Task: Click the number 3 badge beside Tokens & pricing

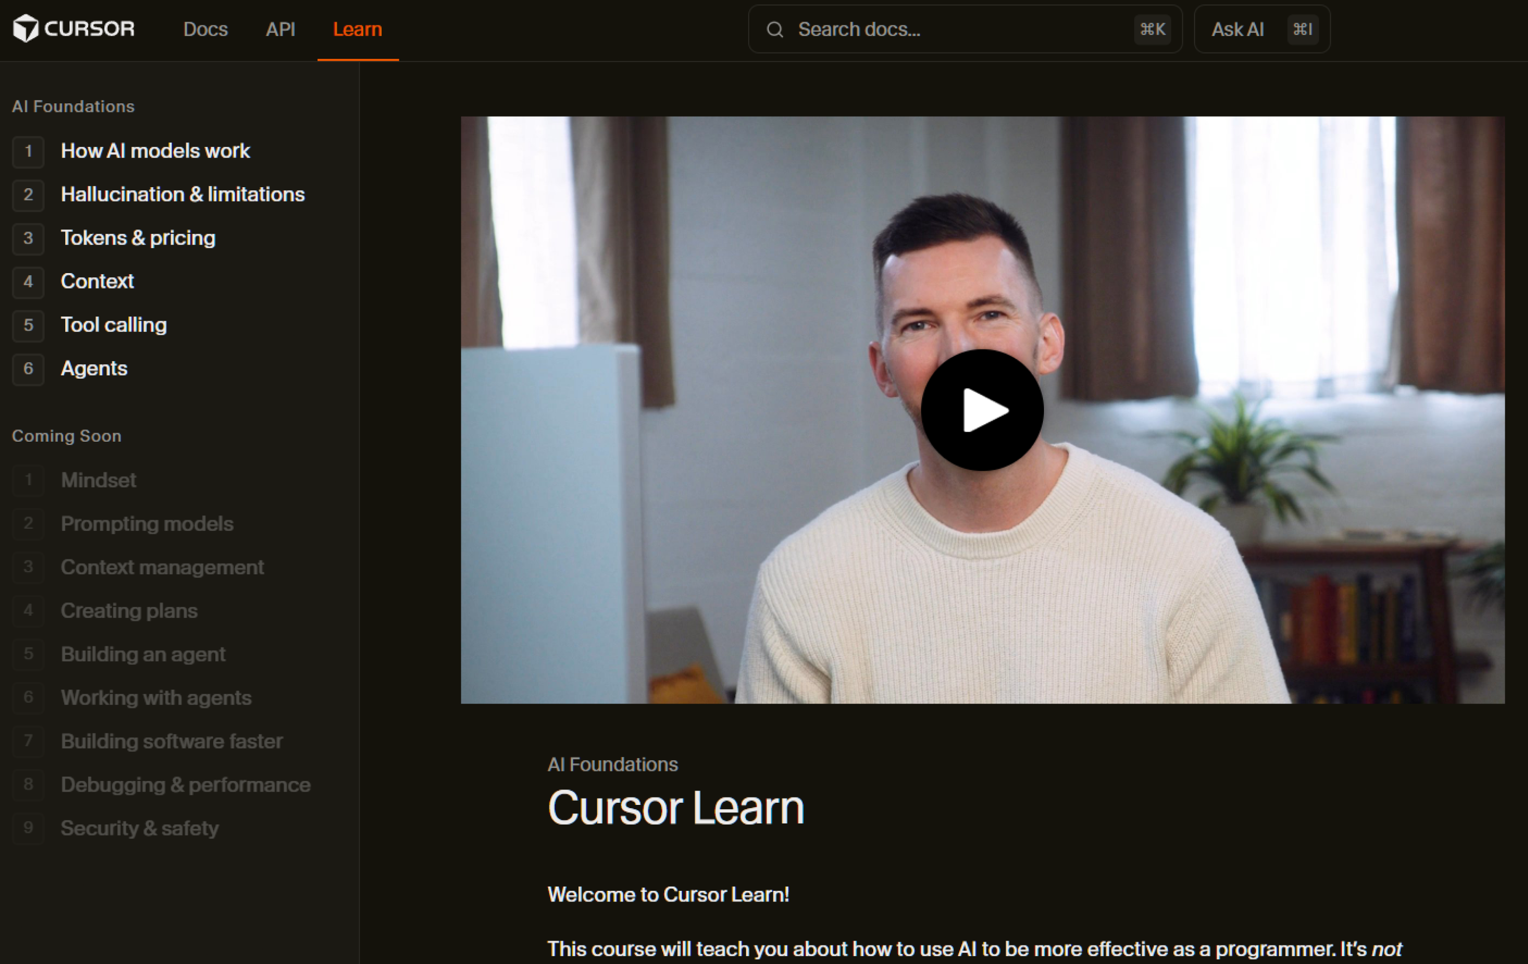Action: pos(28,239)
